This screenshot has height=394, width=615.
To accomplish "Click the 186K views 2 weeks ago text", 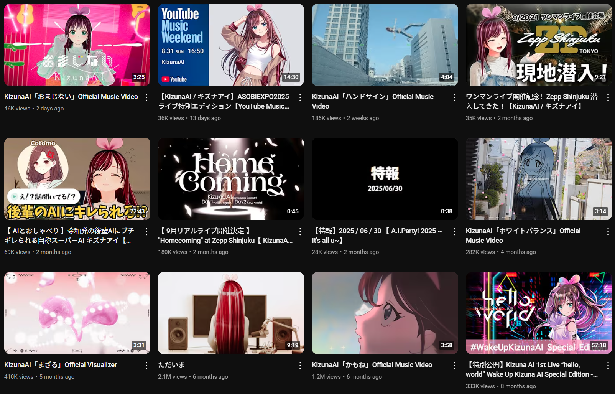I will coord(345,118).
